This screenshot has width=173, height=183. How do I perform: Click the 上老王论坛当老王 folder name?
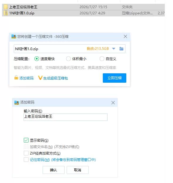23,7
